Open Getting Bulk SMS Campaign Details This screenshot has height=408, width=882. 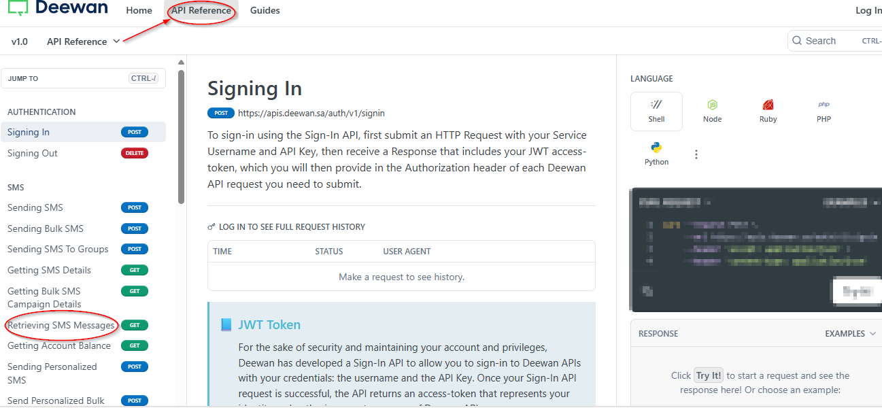click(x=83, y=297)
